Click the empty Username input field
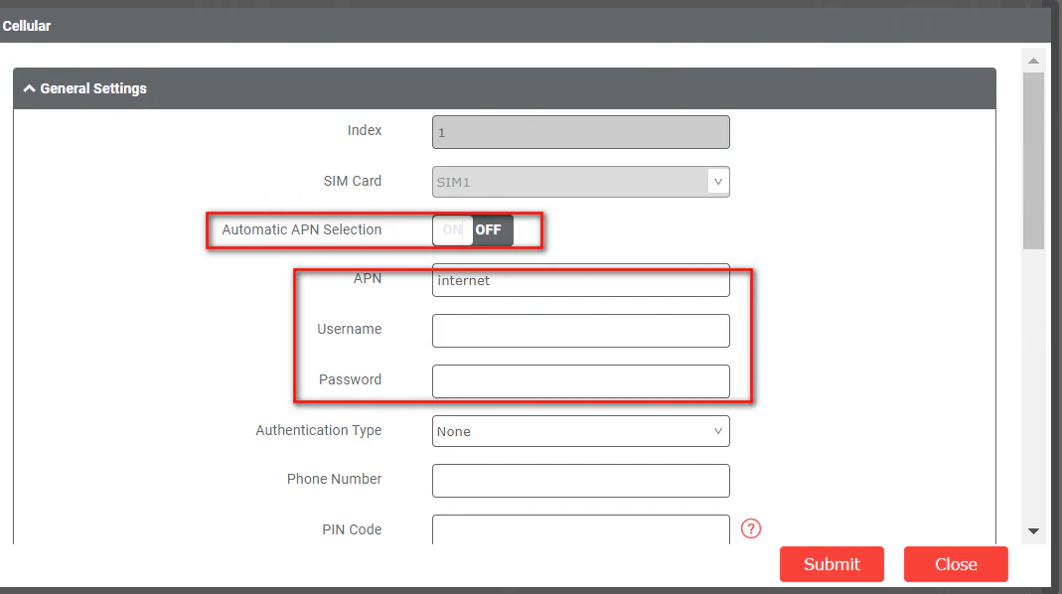This screenshot has width=1062, height=594. [580, 330]
